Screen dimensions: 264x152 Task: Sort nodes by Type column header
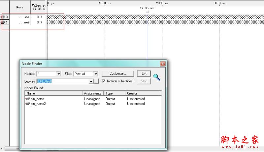pyautogui.click(x=115, y=93)
